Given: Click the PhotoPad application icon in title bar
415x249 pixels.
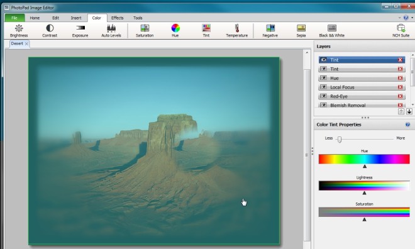Looking at the screenshot, I should 7,8.
